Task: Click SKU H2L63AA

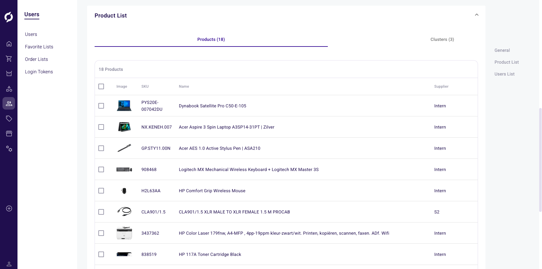Action: click(x=151, y=191)
